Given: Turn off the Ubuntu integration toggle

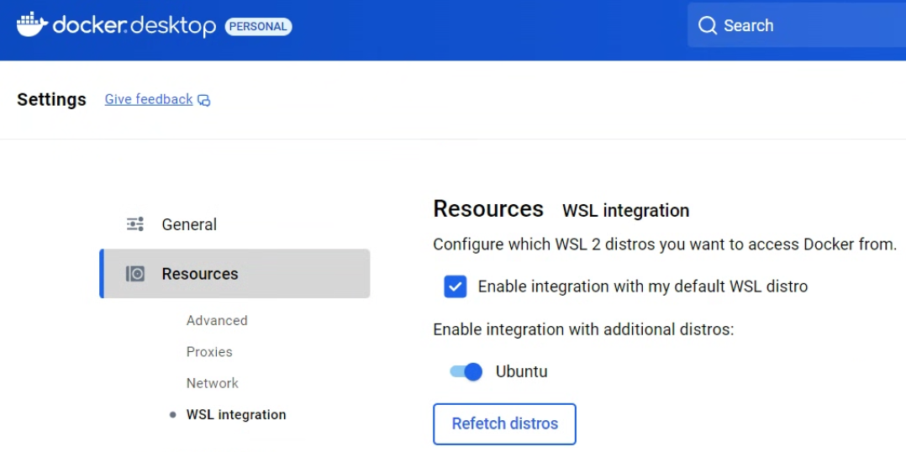Looking at the screenshot, I should (x=466, y=371).
